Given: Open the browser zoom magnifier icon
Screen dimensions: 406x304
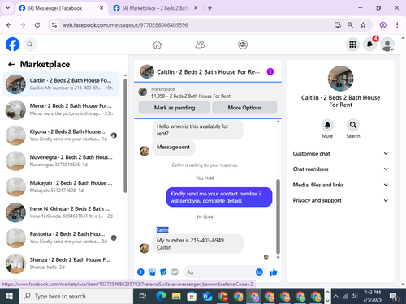Looking at the screenshot, I should [350, 25].
